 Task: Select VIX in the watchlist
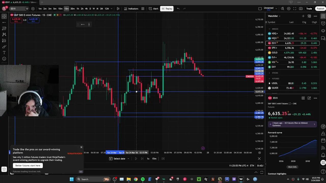(292, 62)
